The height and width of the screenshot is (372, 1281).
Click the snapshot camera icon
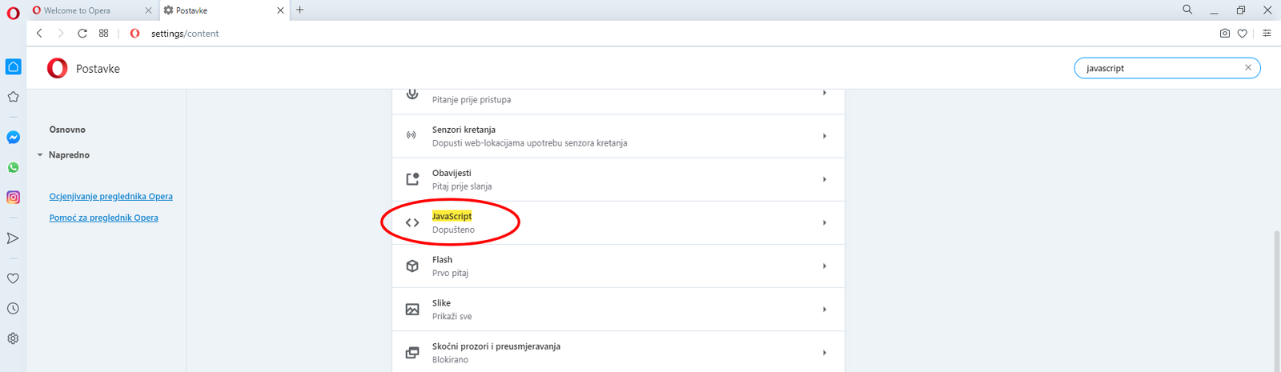tap(1224, 34)
